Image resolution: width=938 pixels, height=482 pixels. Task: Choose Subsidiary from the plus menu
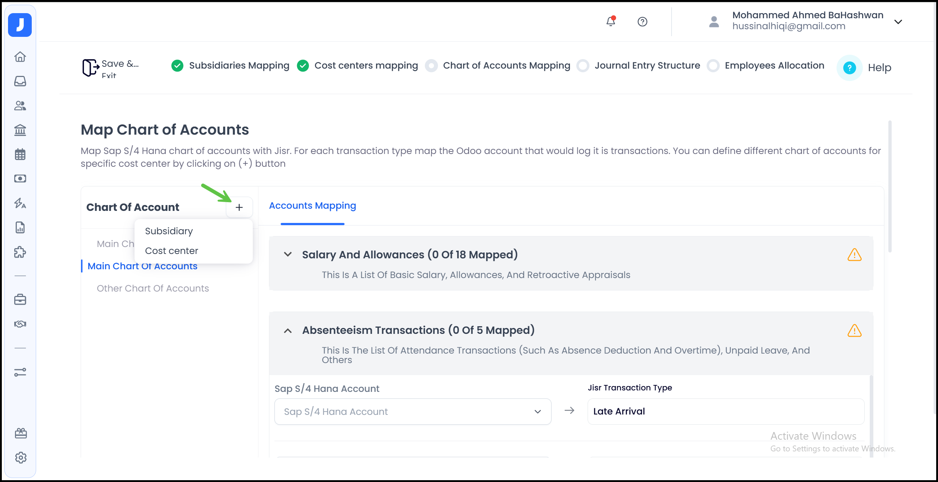[169, 231]
